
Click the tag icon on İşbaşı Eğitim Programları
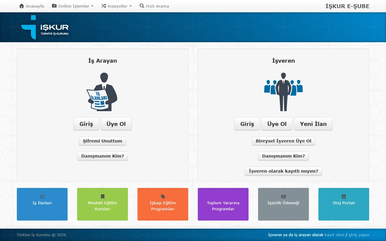click(x=163, y=196)
